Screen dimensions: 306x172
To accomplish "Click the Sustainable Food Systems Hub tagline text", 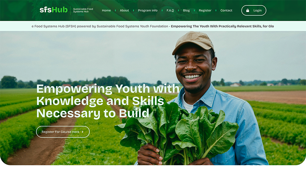I will click(83, 10).
